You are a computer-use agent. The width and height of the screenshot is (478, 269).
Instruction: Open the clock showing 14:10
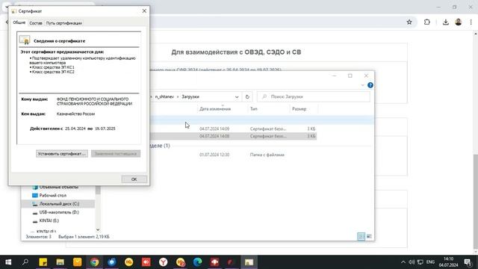coord(448,262)
